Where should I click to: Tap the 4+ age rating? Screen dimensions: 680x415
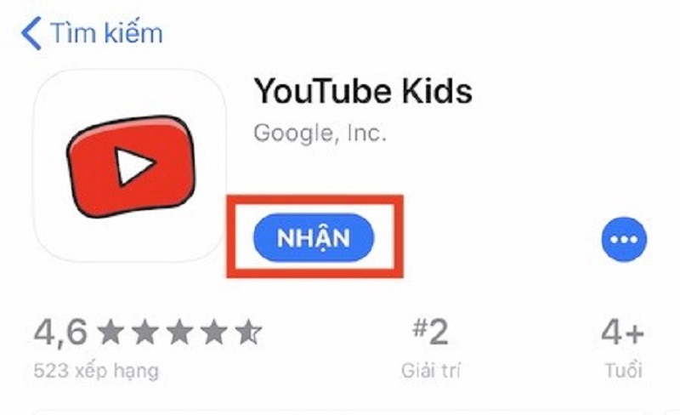click(623, 333)
